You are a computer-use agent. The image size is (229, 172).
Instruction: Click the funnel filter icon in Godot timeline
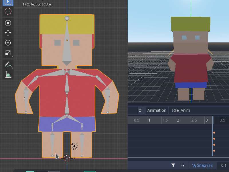point(173,165)
